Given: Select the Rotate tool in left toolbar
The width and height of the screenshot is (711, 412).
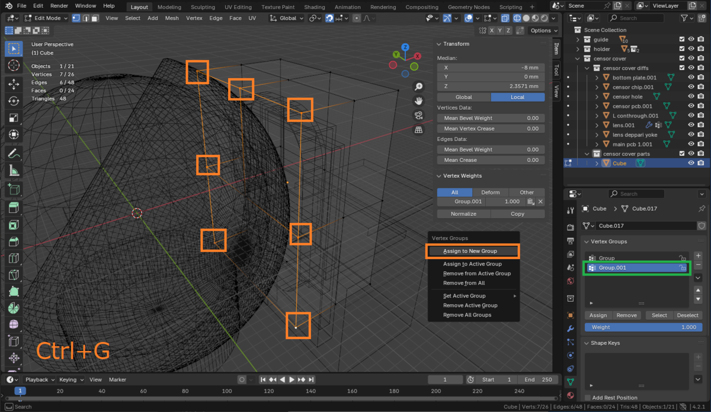Looking at the screenshot, I should pyautogui.click(x=14, y=101).
